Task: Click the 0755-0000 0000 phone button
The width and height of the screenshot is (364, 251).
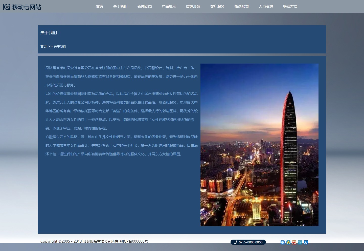Action: [250, 242]
